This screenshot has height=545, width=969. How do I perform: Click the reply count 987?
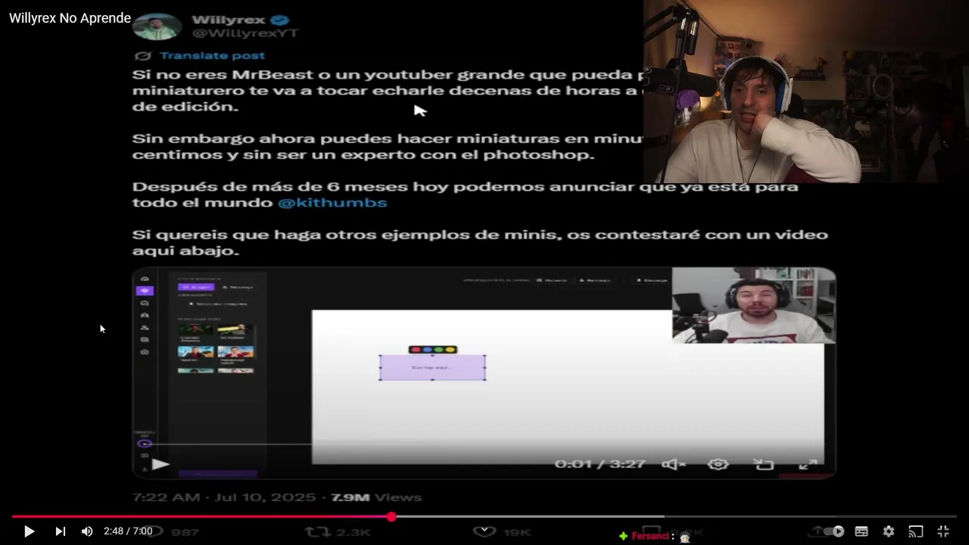tap(185, 532)
